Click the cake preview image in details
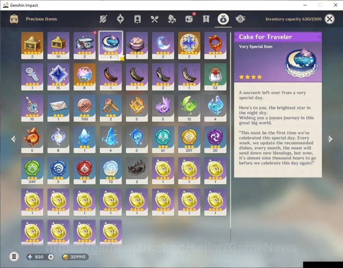The height and width of the screenshot is (268, 343). click(302, 63)
